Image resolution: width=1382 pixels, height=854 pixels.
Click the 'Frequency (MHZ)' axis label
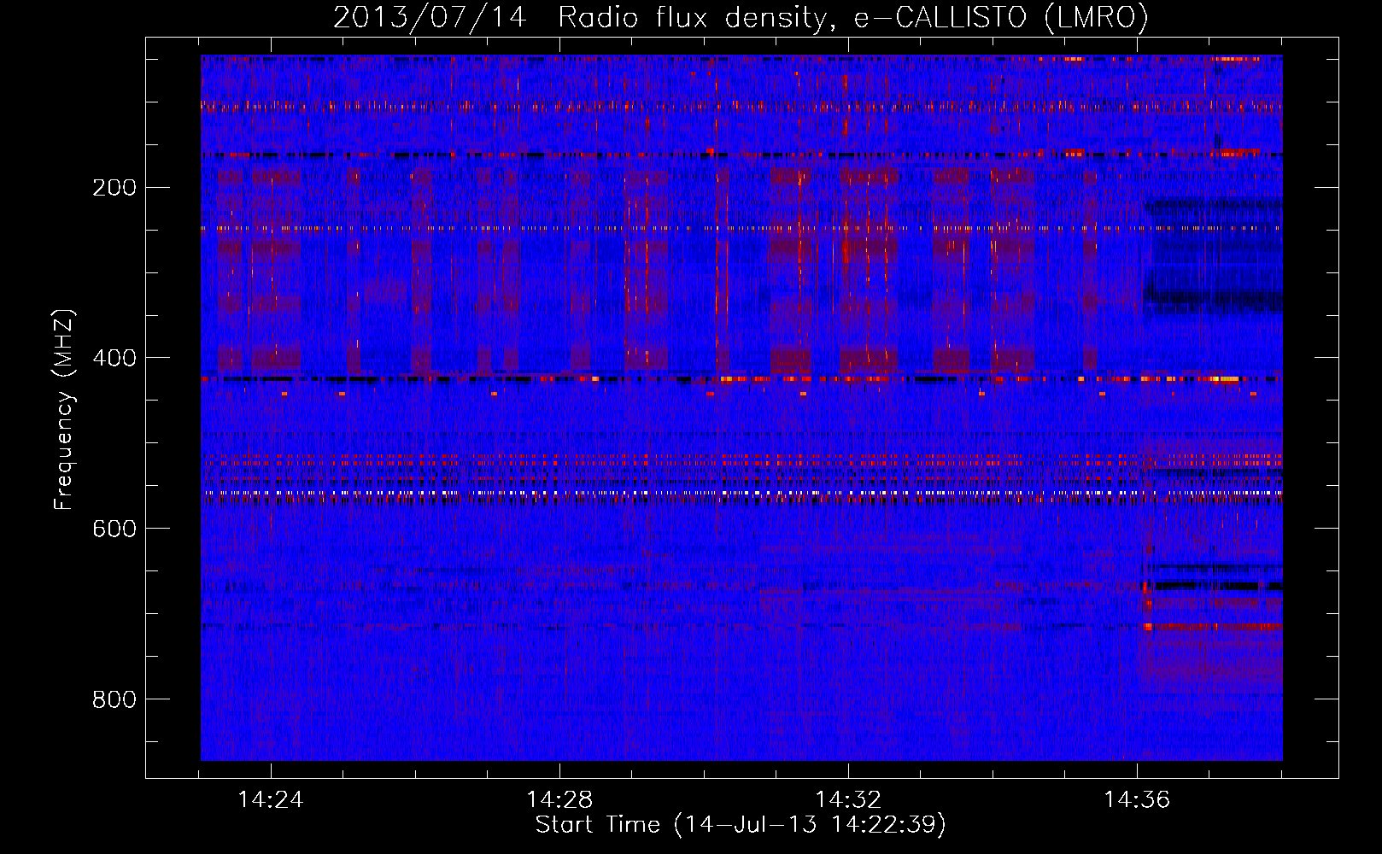[x=64, y=409]
